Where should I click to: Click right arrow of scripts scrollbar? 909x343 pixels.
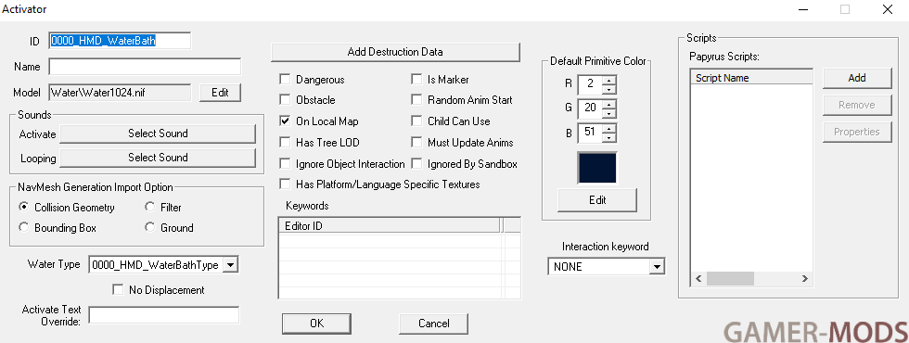coord(804,279)
